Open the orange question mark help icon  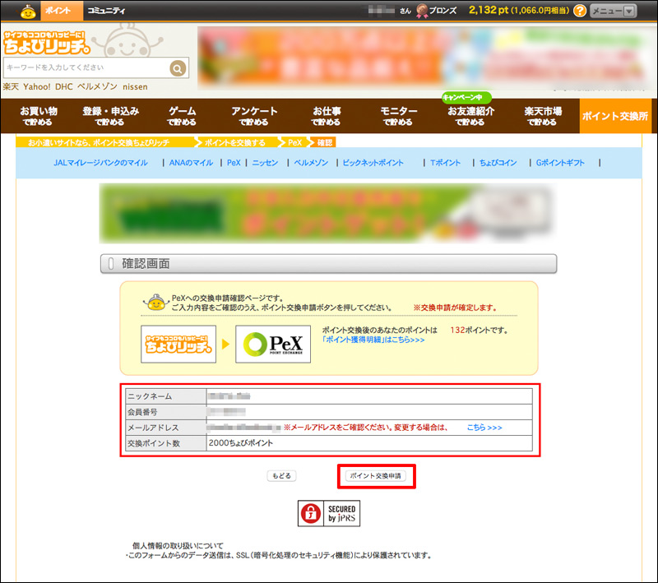pos(580,11)
